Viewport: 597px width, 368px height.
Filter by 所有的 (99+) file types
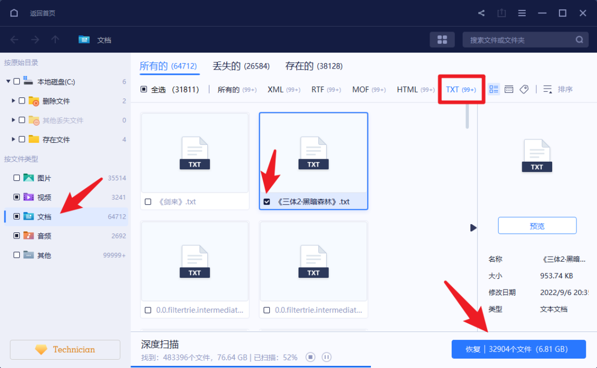(x=237, y=89)
